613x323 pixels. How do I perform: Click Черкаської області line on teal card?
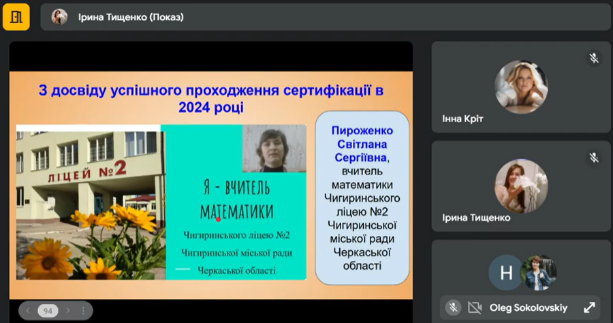point(236,271)
